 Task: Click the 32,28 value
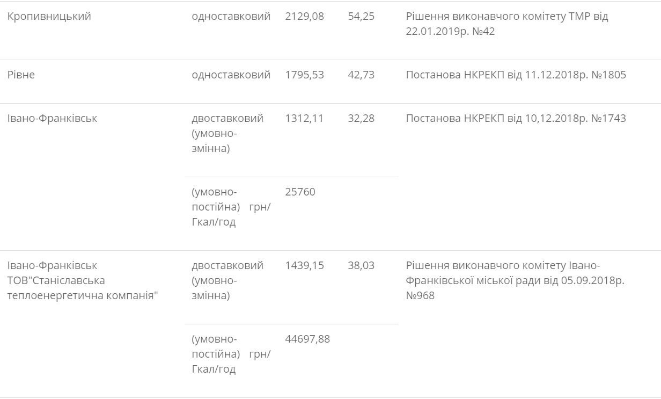[x=361, y=118]
